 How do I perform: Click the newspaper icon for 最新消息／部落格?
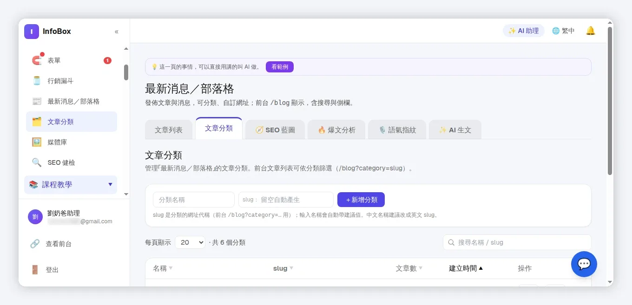(x=37, y=101)
